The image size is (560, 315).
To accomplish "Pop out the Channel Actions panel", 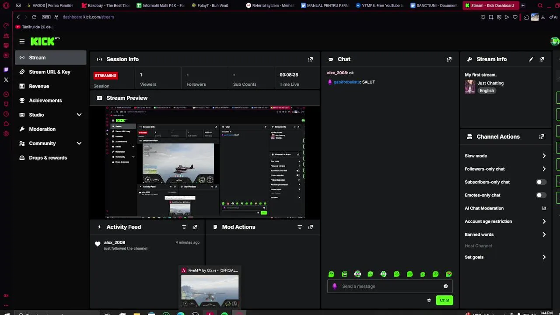I will pos(542,136).
